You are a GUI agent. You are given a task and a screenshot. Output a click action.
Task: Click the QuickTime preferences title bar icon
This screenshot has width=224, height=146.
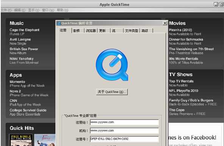(x=59, y=23)
